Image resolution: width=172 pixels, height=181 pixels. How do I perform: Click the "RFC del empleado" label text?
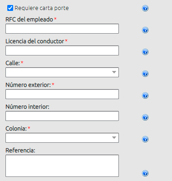[29, 20]
